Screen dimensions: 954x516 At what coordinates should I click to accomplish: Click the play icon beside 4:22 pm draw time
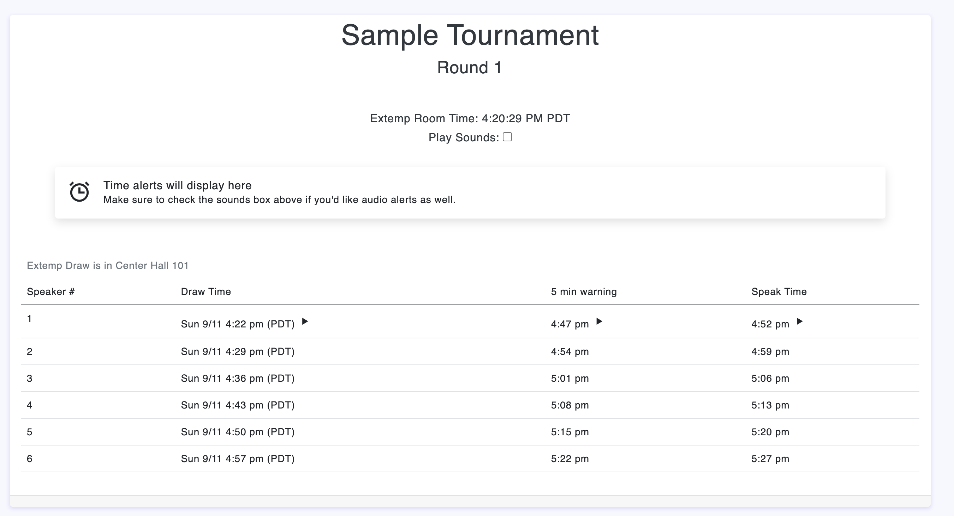(305, 321)
